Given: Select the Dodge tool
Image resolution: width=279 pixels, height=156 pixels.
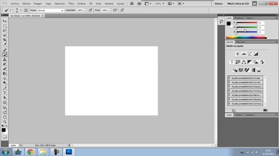Looking at the screenshot, I should (x=5, y=83).
